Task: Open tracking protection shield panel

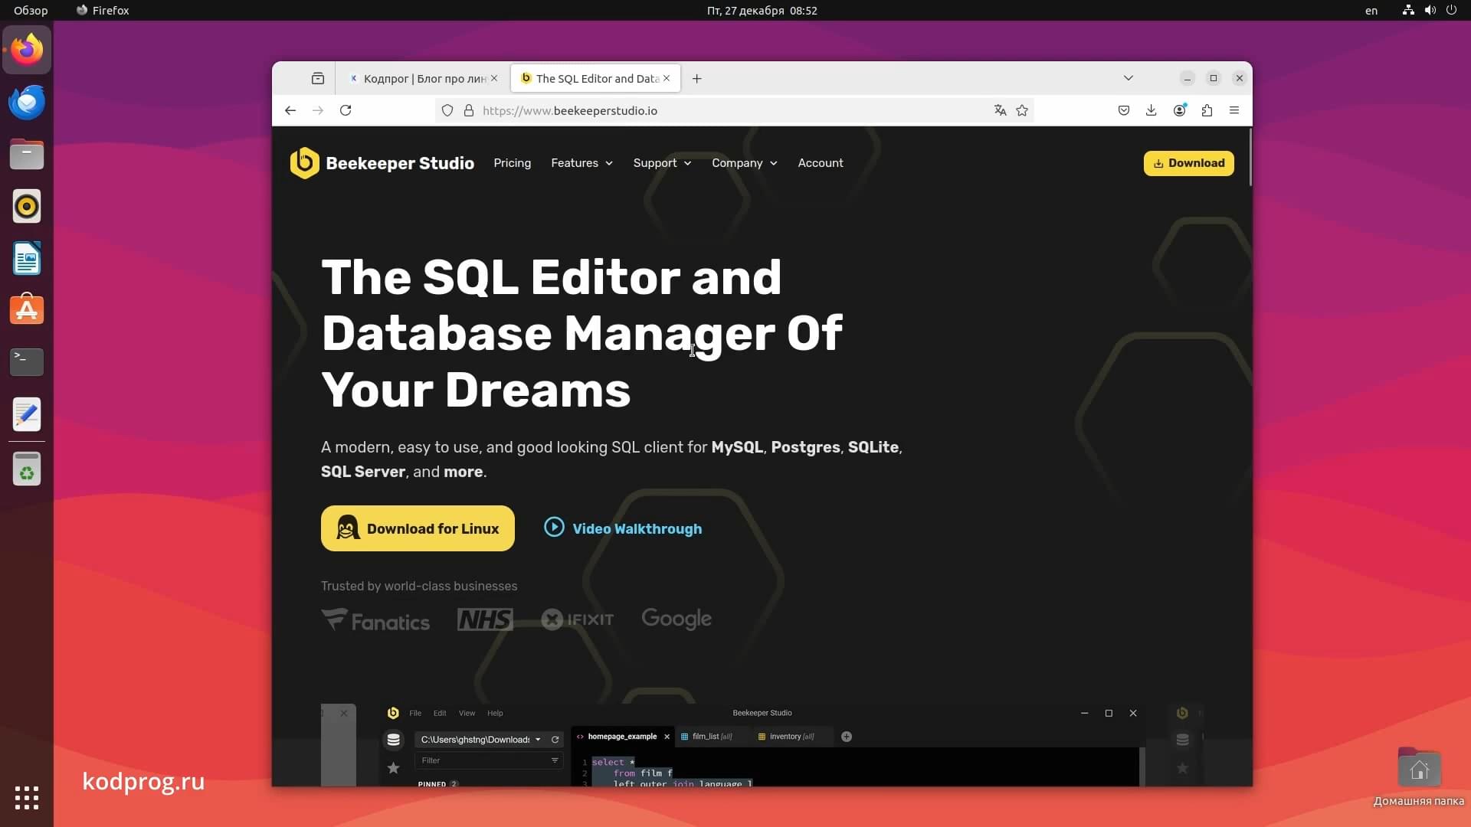Action: [x=447, y=110]
